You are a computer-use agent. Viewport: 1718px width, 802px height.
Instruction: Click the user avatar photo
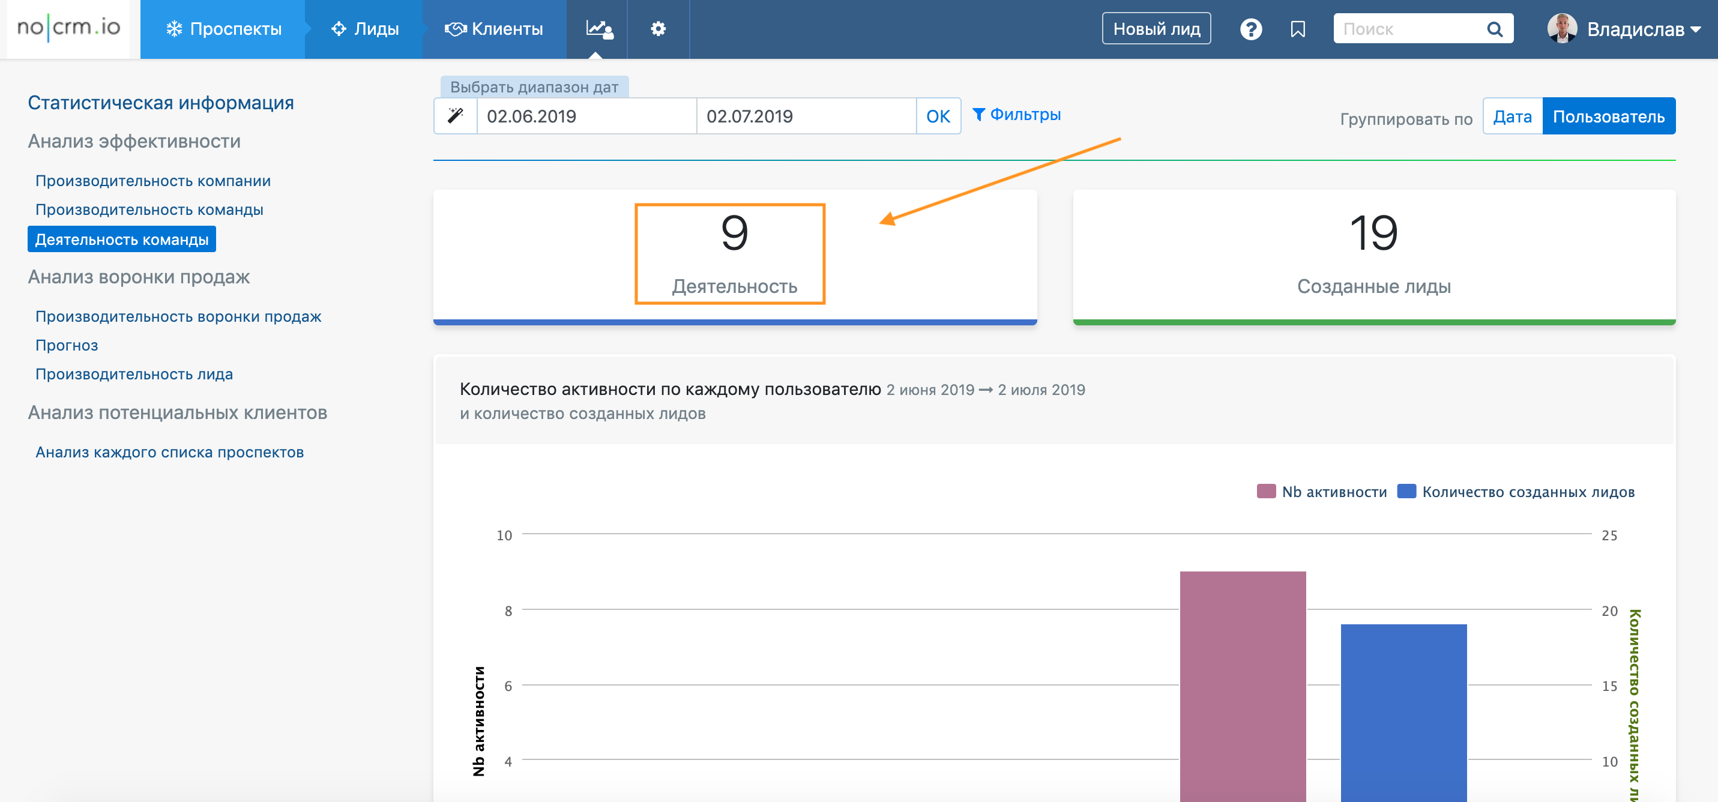point(1561,29)
